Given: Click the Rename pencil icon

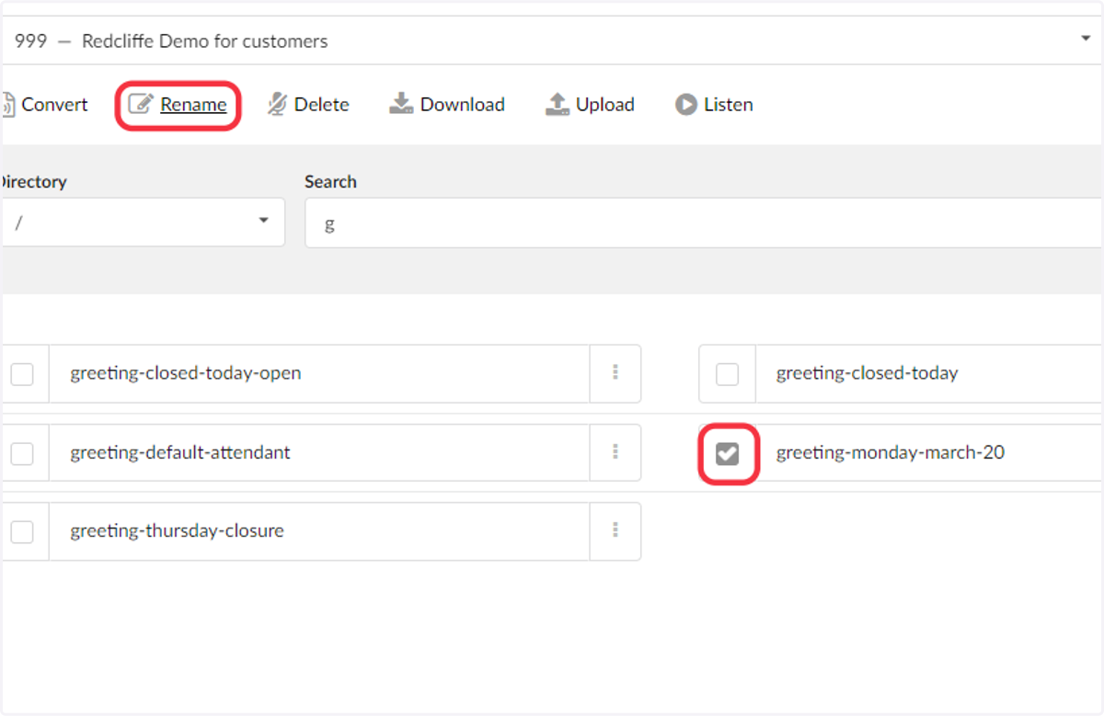Looking at the screenshot, I should [x=140, y=104].
